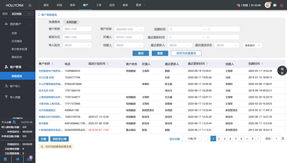Click the 保存为快捷查询 button
Image resolution: width=287 pixels, height=163 pixels.
186,53
